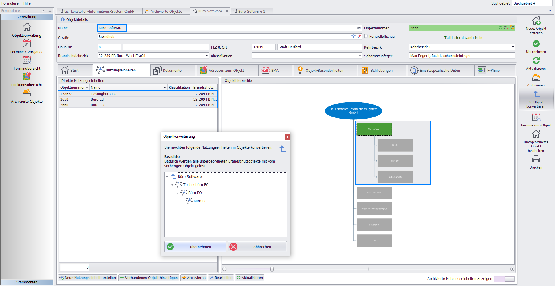Collapse the Testingbüro FG tree node
This screenshot has width=555, height=286.
click(173, 185)
